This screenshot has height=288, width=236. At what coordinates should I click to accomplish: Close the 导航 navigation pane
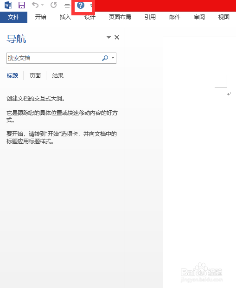(x=117, y=37)
